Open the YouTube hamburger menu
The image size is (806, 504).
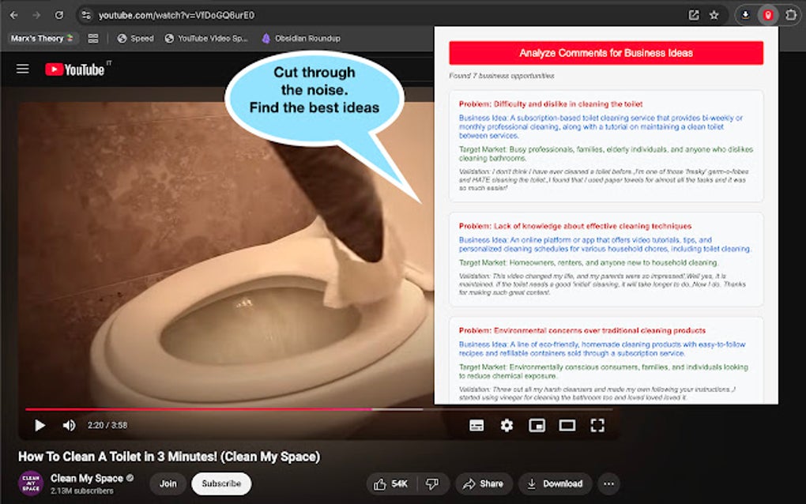22,68
